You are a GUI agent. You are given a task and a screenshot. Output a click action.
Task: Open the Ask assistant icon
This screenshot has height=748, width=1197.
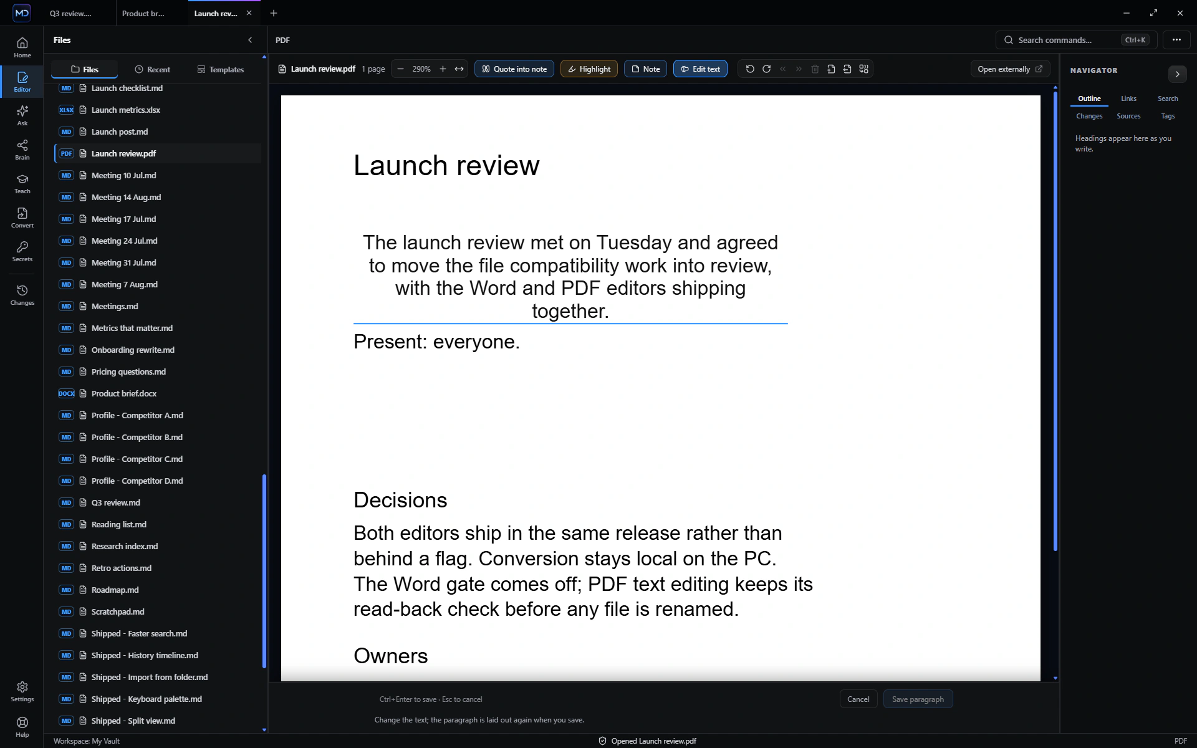click(22, 115)
